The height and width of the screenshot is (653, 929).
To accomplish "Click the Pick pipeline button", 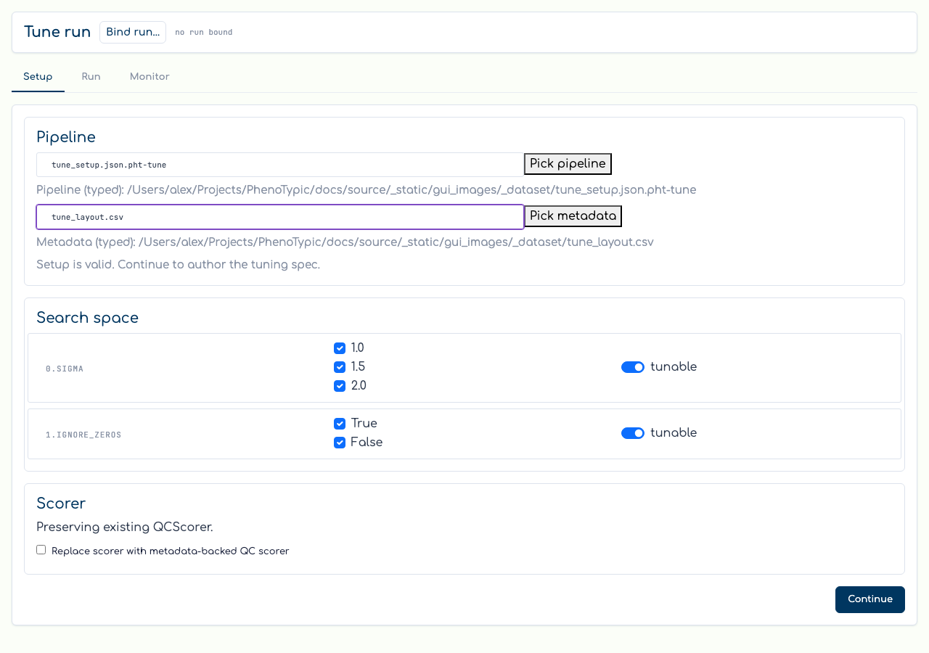I will coord(568,164).
